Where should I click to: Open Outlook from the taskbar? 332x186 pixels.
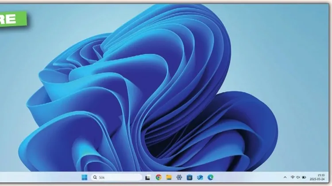[200, 177]
